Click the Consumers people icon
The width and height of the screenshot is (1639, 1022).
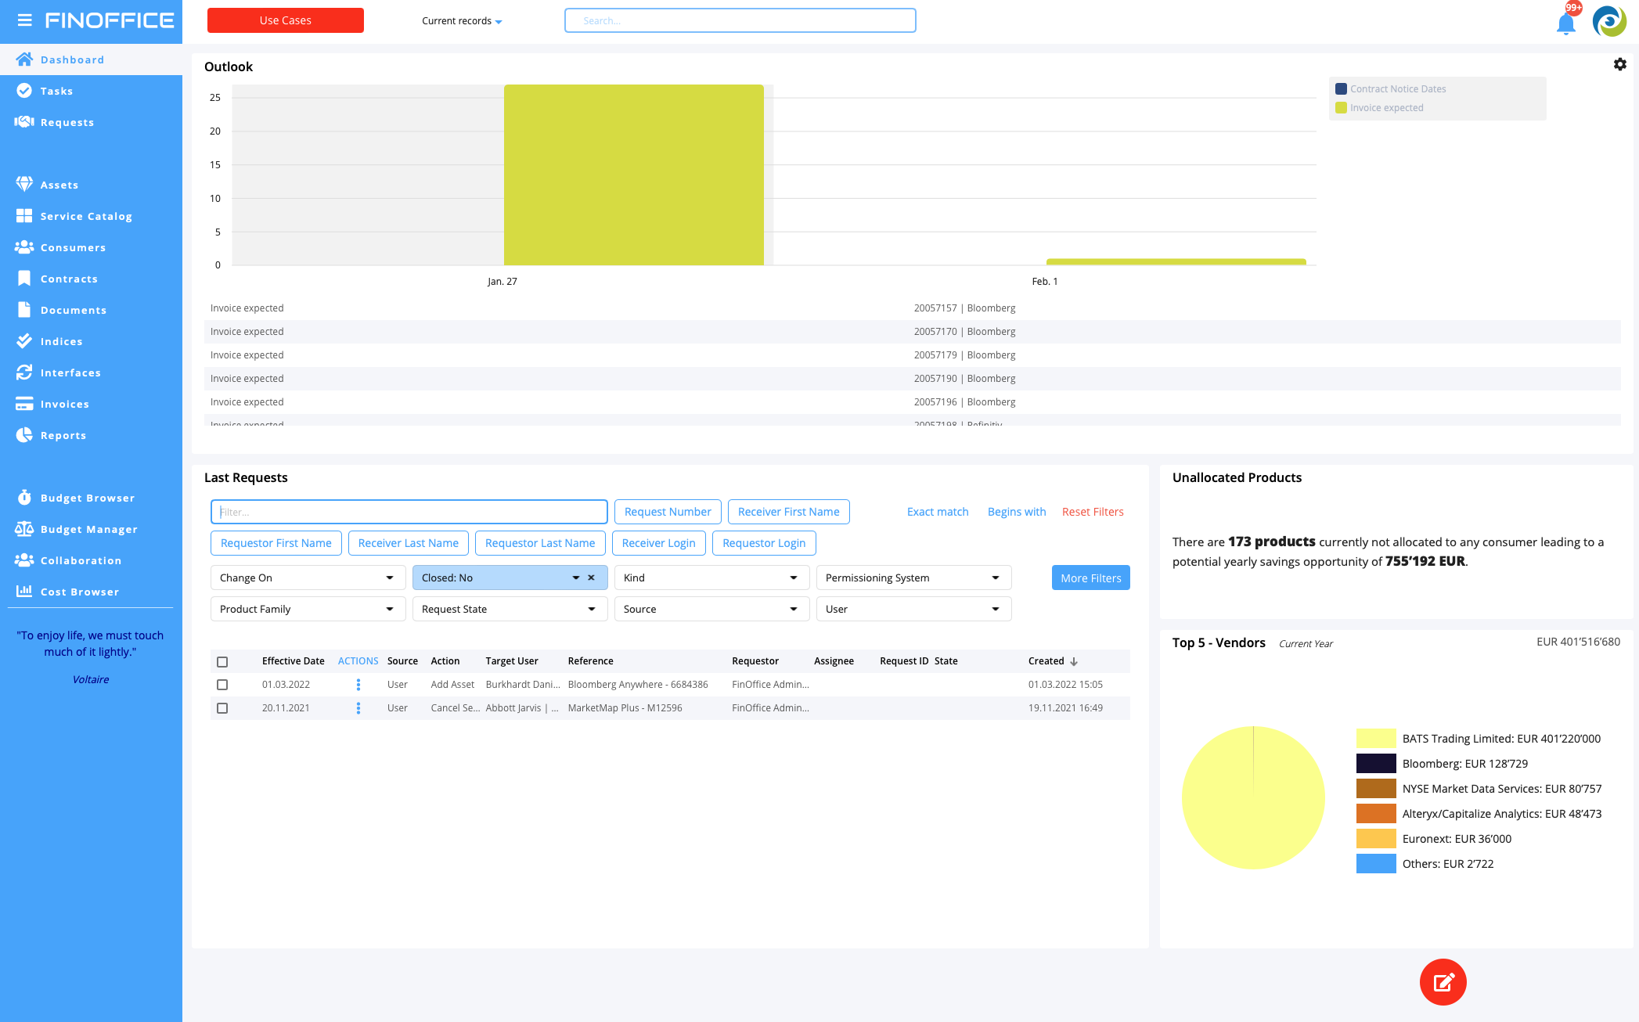(24, 247)
